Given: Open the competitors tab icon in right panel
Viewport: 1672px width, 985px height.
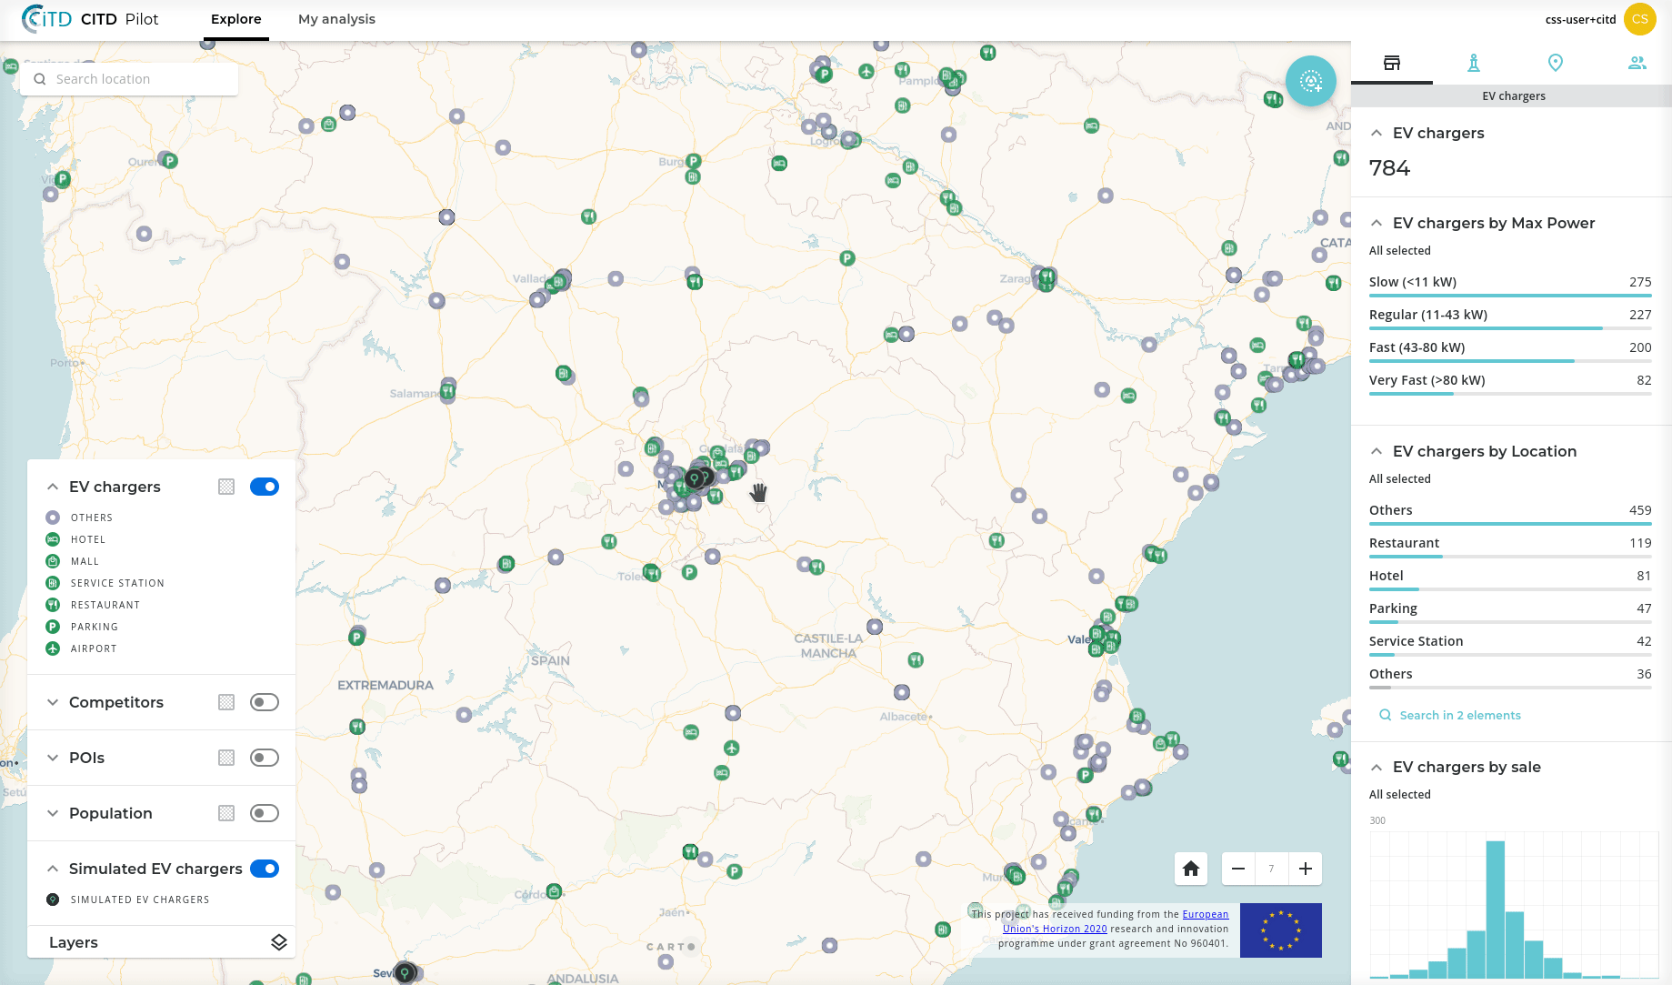Looking at the screenshot, I should pos(1473,63).
